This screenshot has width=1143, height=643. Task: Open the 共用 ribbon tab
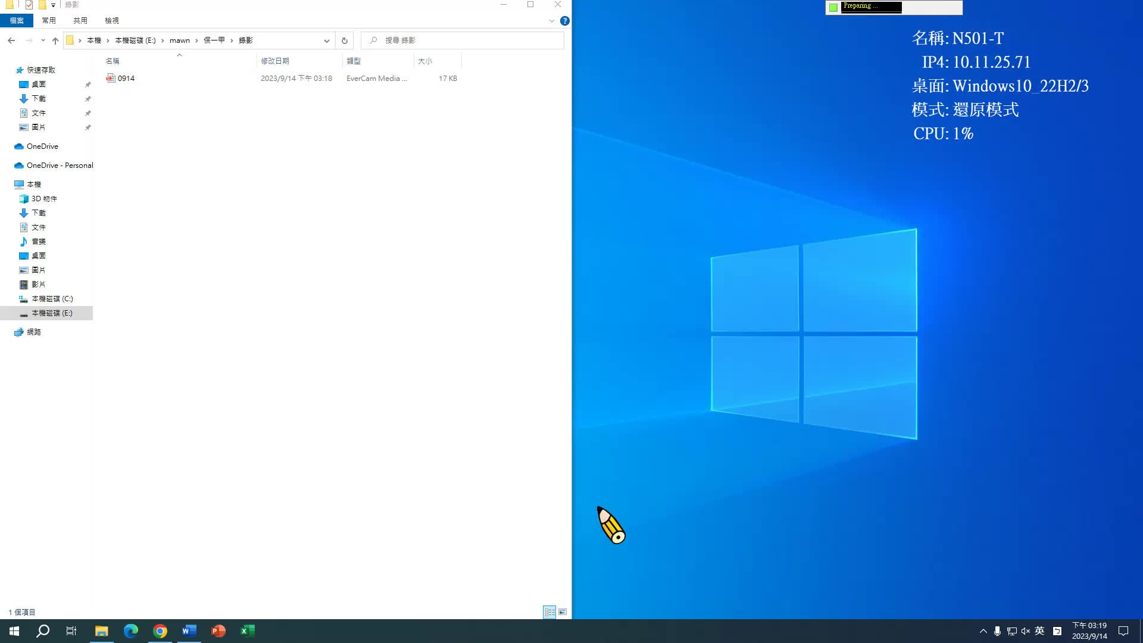80,20
